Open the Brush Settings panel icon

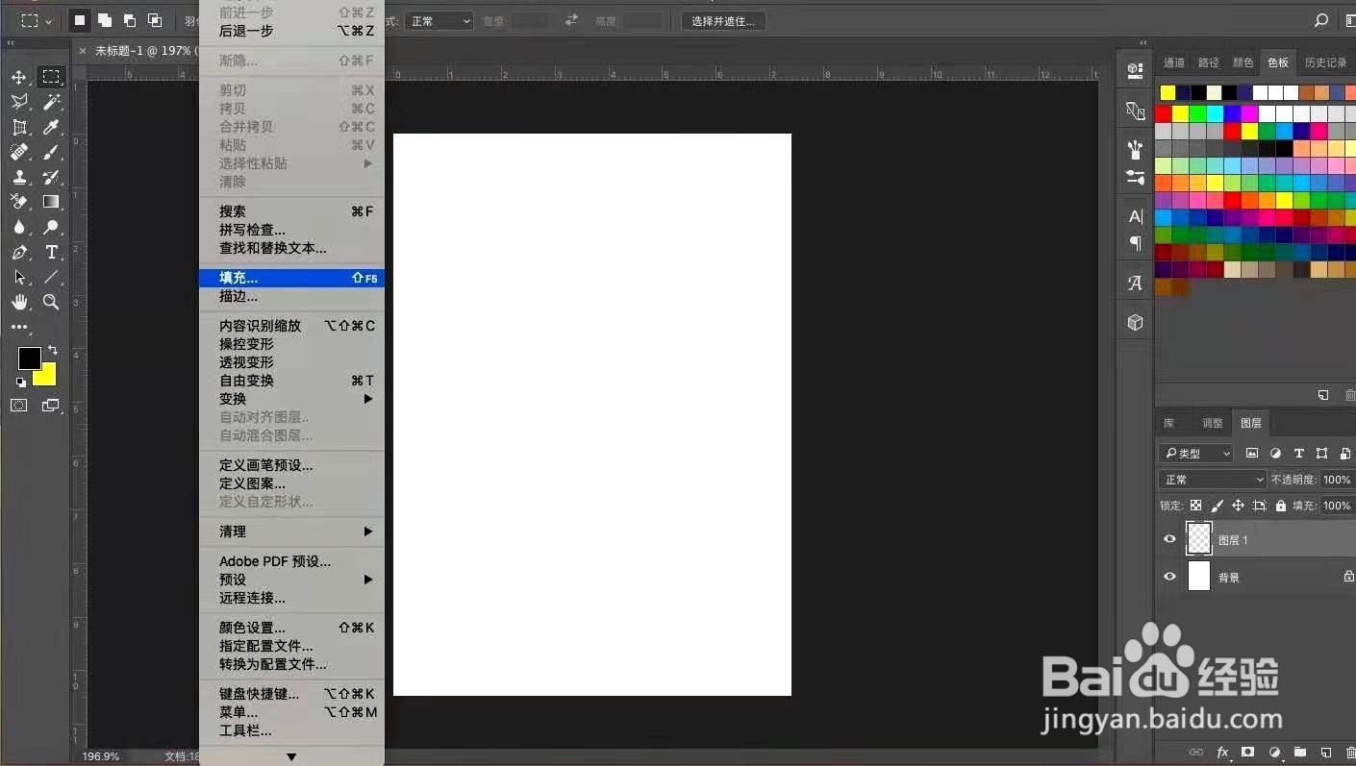pos(1136,150)
